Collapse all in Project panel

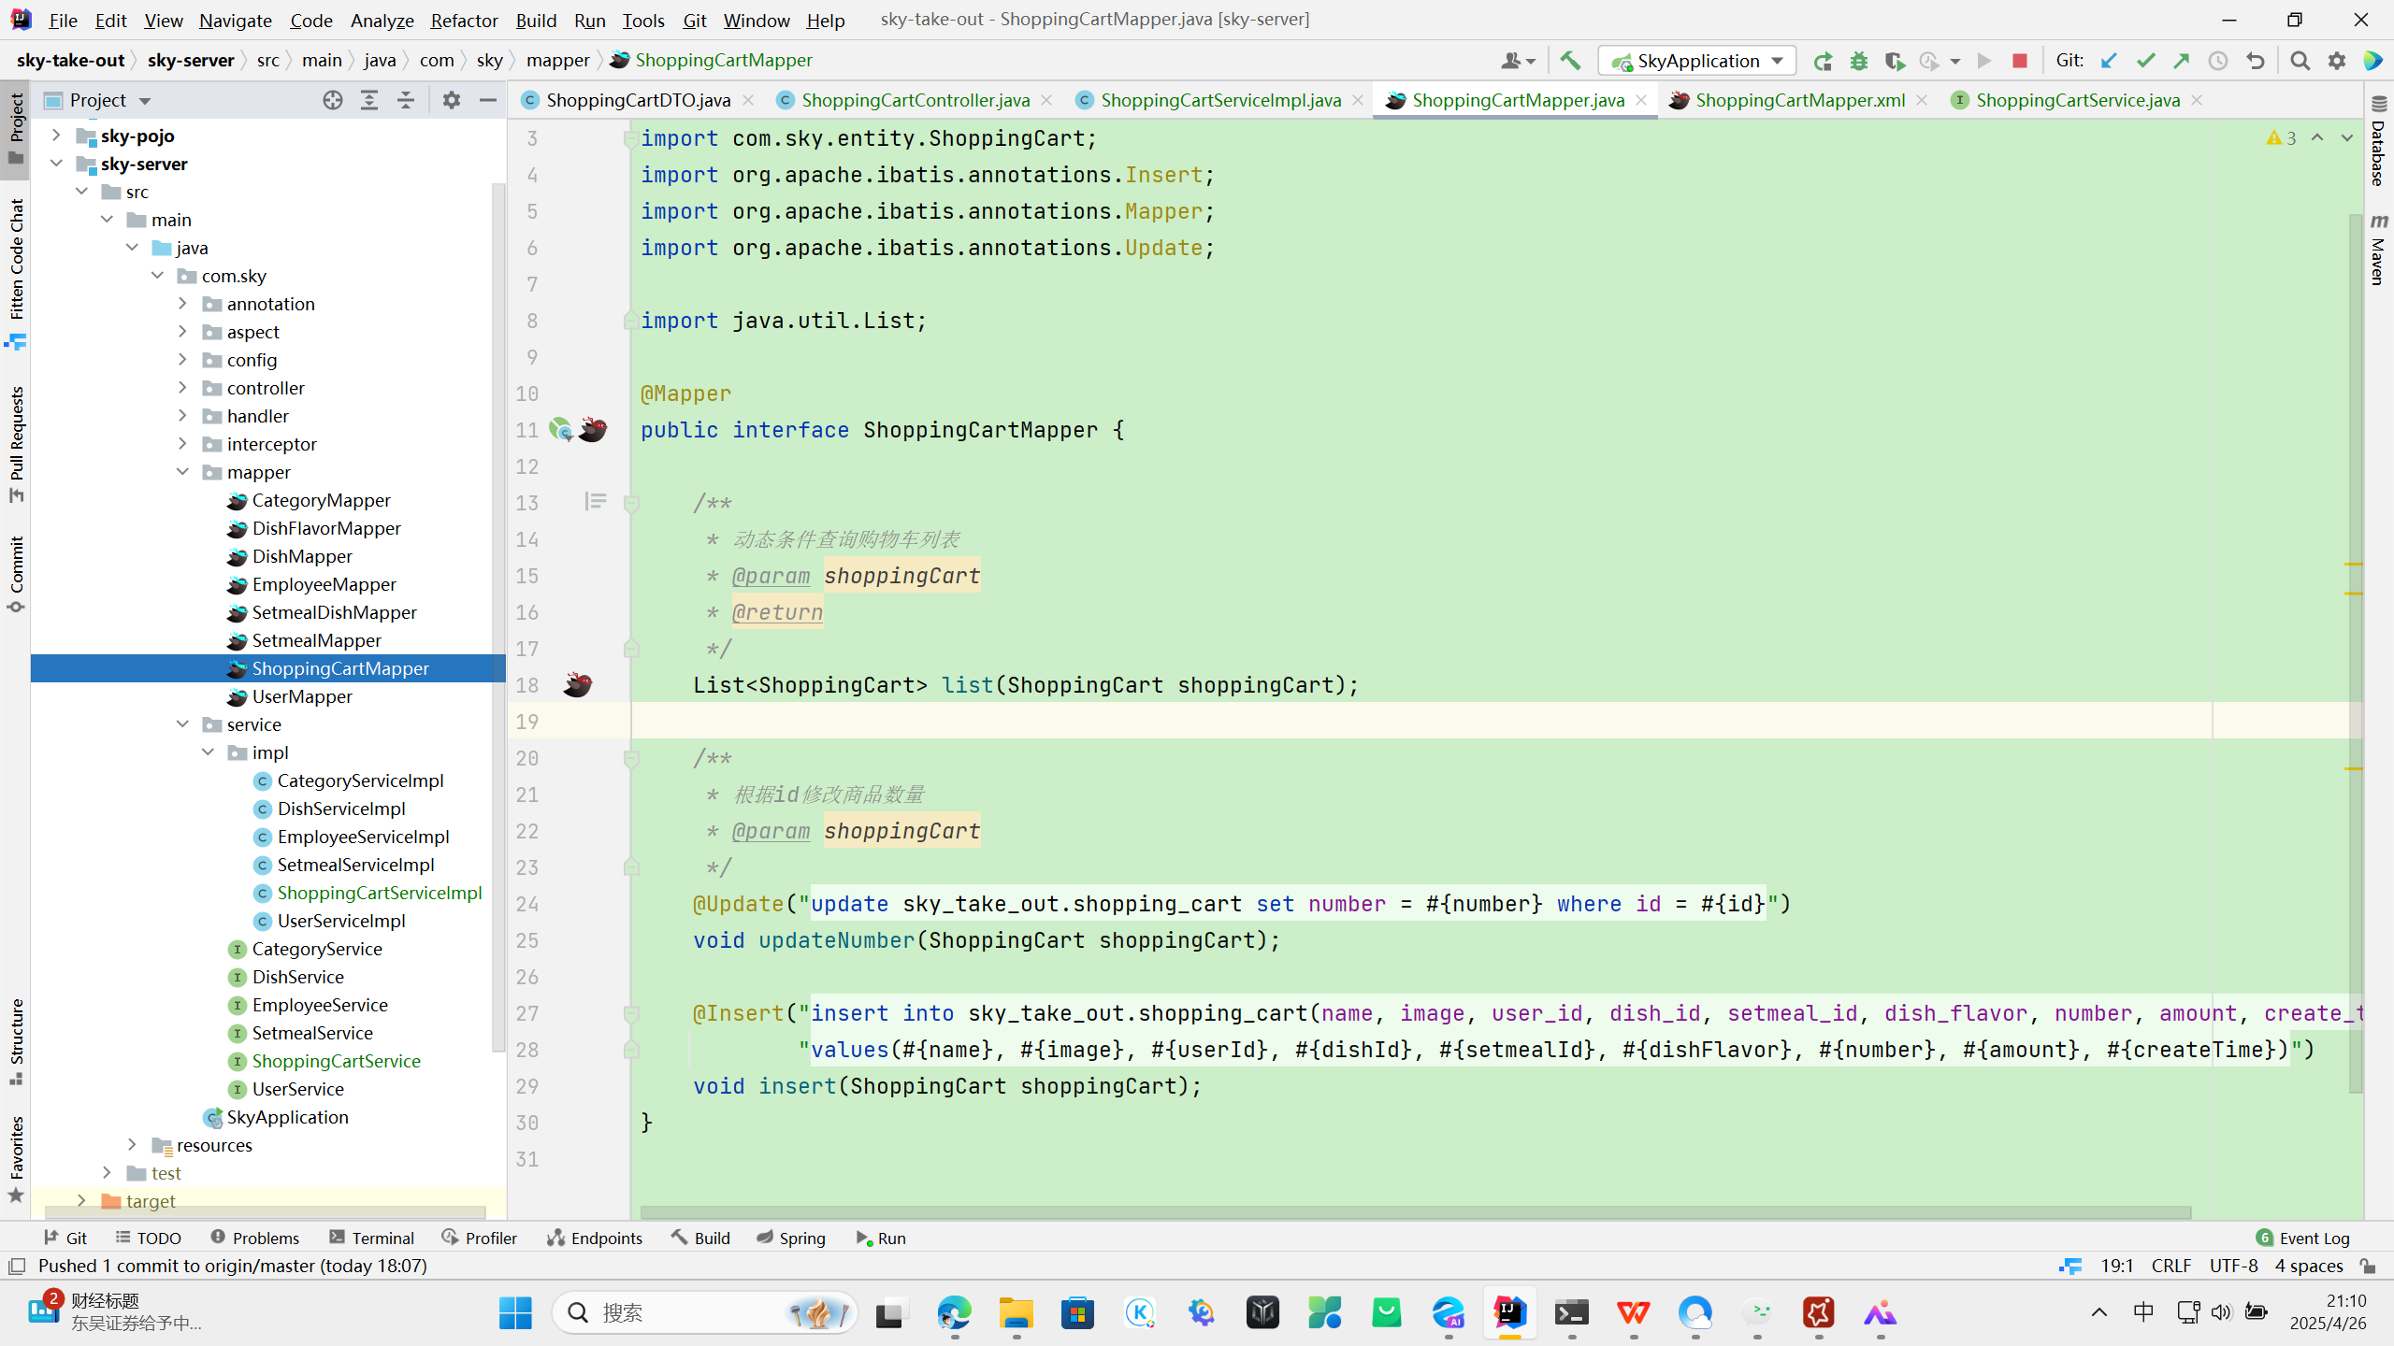pyautogui.click(x=406, y=100)
